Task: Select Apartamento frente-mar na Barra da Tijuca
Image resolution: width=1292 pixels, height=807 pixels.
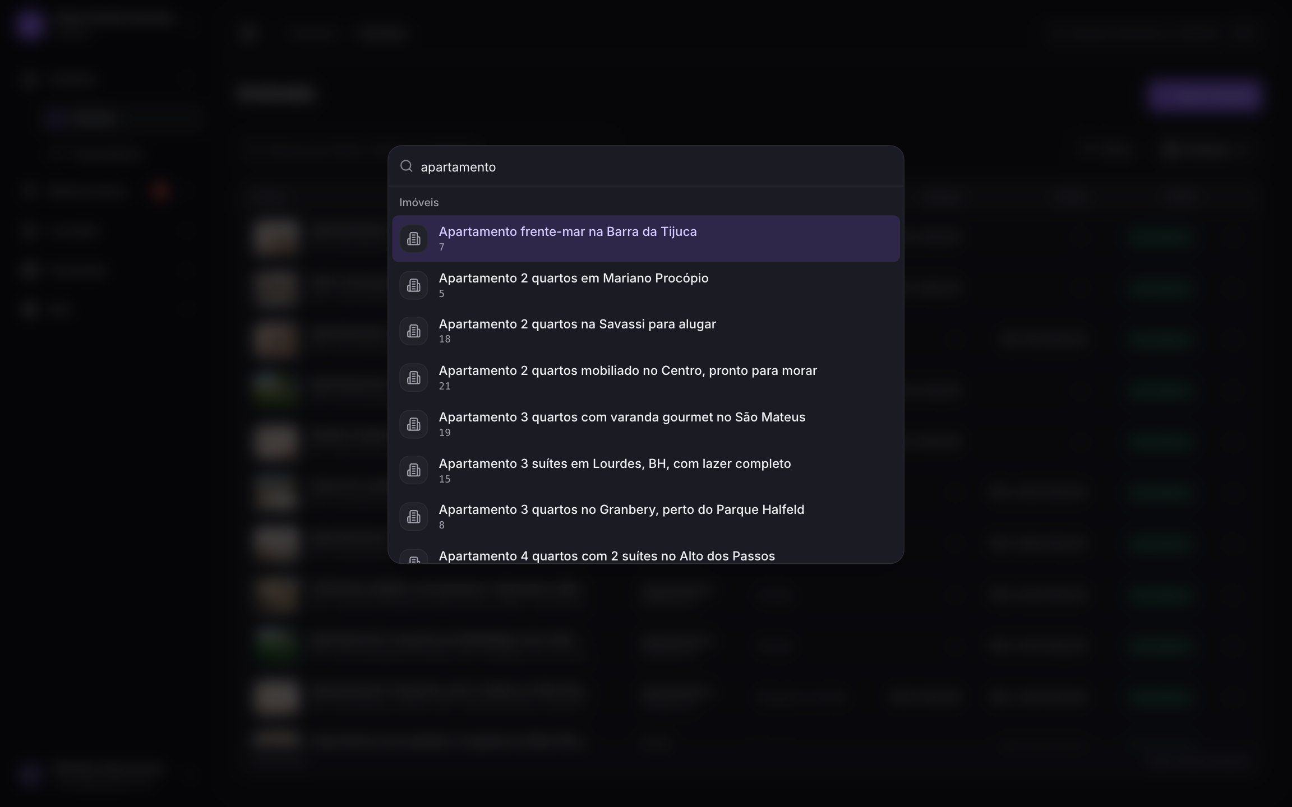Action: pos(646,239)
